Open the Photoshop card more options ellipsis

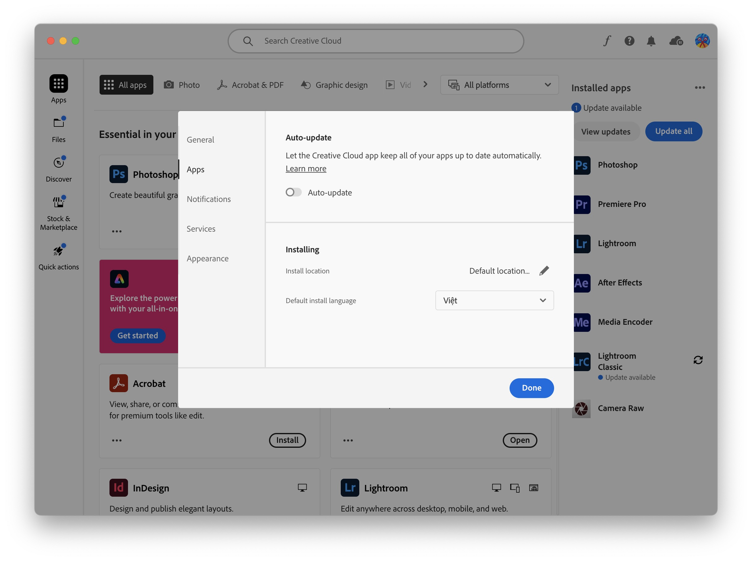(117, 231)
